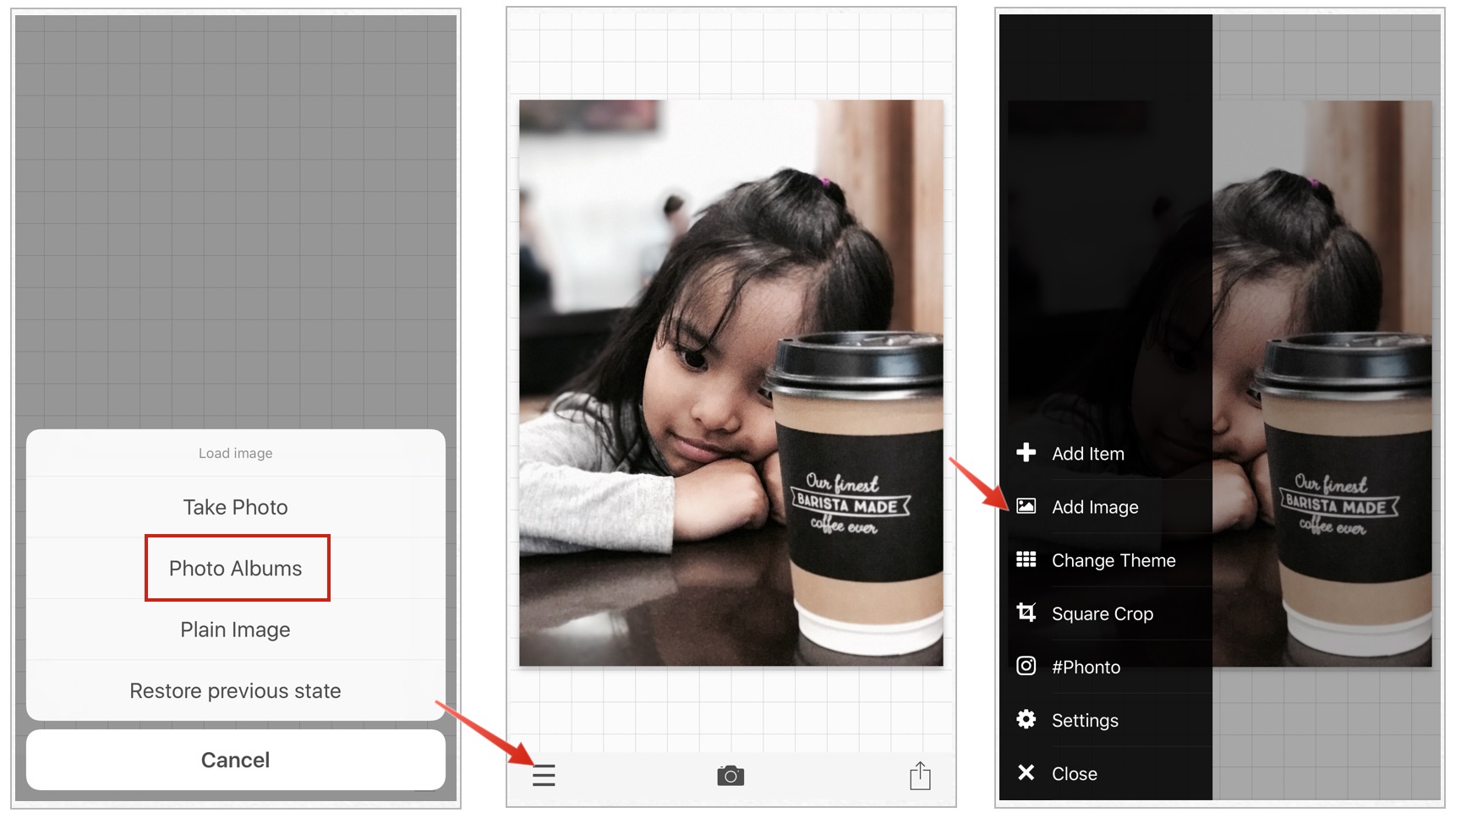Tap the loaded photo in middle screen
1461x818 pixels.
(730, 383)
